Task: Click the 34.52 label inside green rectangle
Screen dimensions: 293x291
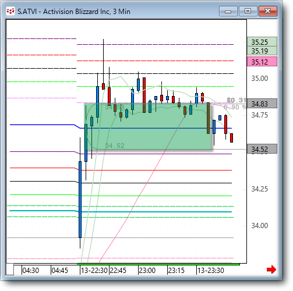Action: 115,145
